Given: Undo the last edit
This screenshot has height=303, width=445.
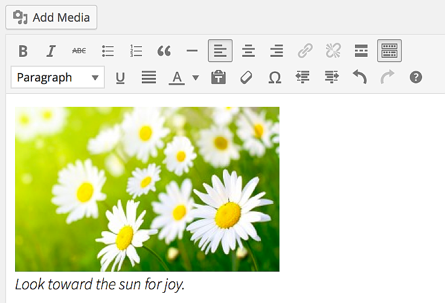Looking at the screenshot, I should [359, 77].
